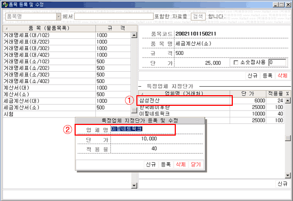Select row 시험
This screenshot has height=201, width=293.
pyautogui.click(x=67, y=114)
